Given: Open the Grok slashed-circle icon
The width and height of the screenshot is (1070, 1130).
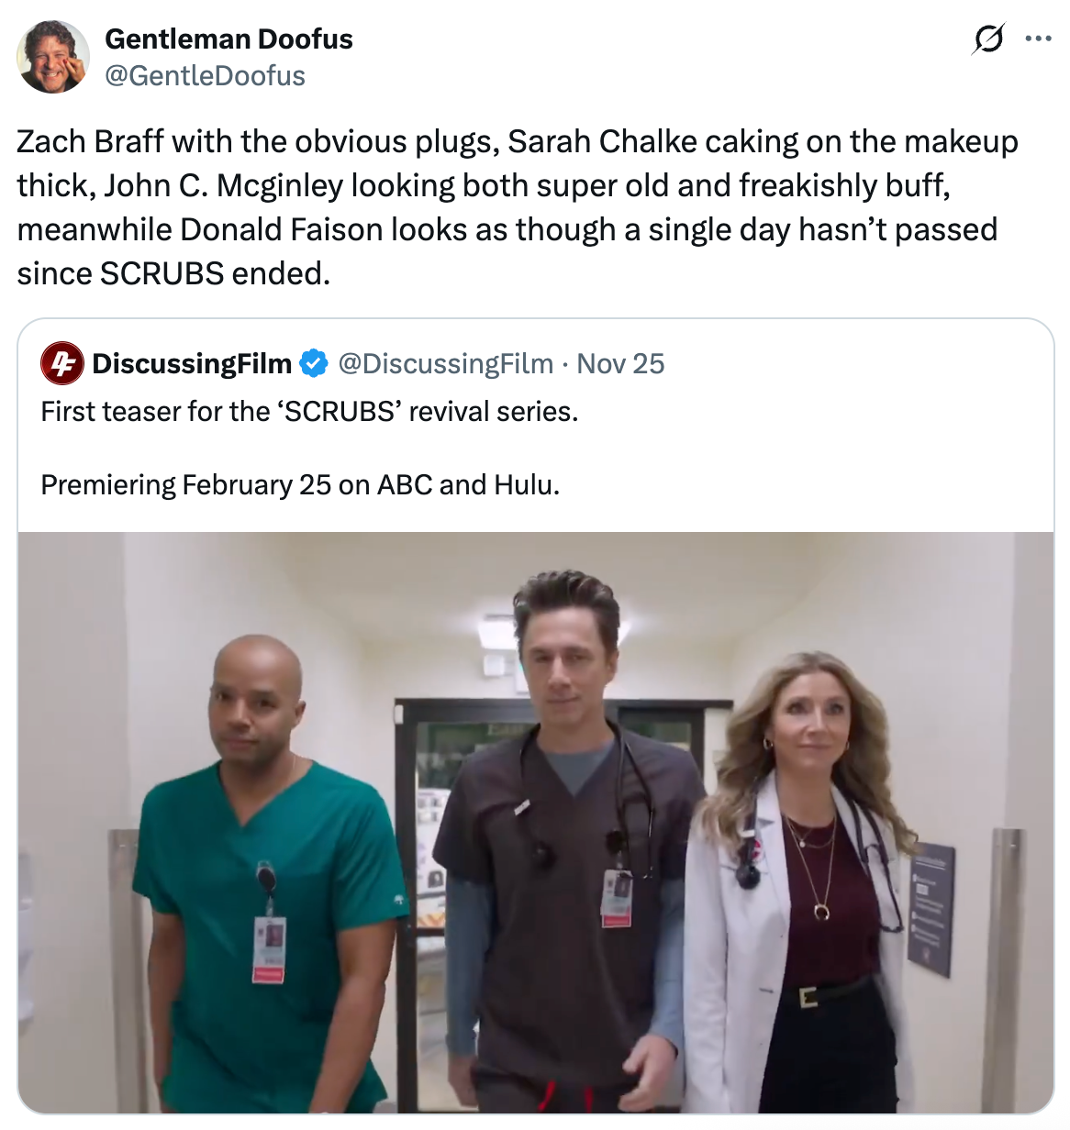Looking at the screenshot, I should tap(987, 39).
